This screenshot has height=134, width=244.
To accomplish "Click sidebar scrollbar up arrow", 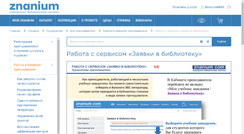I will [x=58, y=39].
